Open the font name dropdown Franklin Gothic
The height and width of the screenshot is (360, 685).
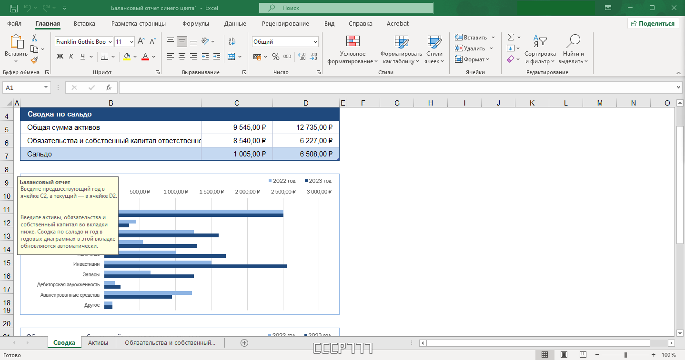point(110,42)
